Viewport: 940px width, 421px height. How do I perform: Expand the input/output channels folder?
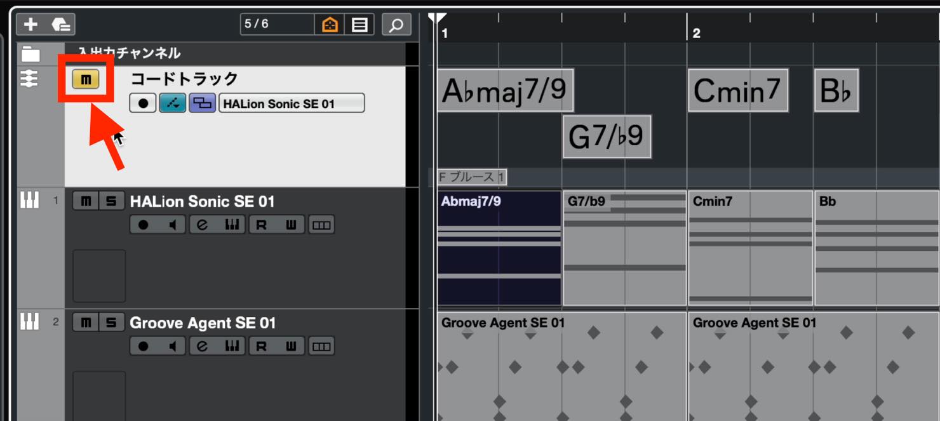click(x=30, y=54)
